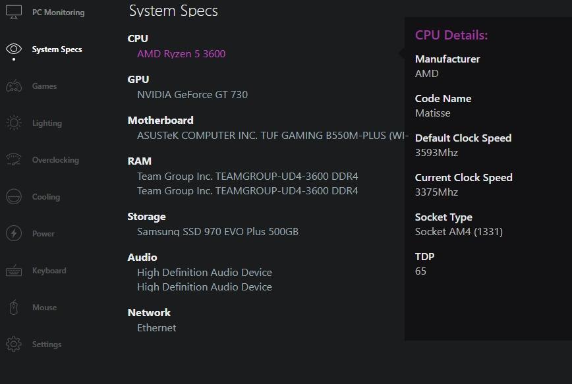Click the RAM section heading

(x=139, y=161)
